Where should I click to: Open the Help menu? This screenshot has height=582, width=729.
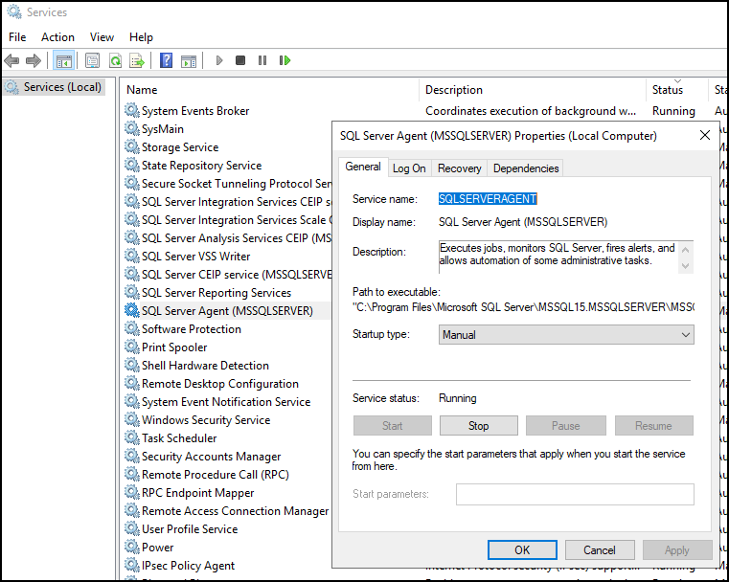141,37
